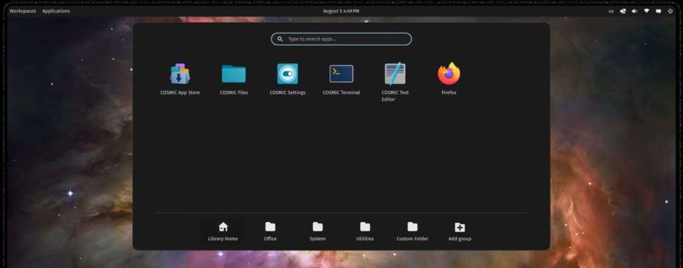Open the power menu icon
This screenshot has height=268, width=683.
(x=670, y=11)
